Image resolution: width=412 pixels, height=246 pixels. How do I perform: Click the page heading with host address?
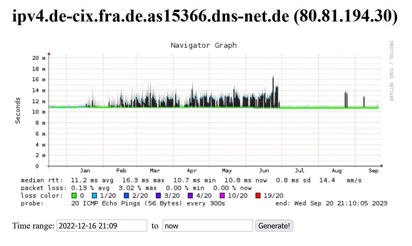pyautogui.click(x=205, y=16)
